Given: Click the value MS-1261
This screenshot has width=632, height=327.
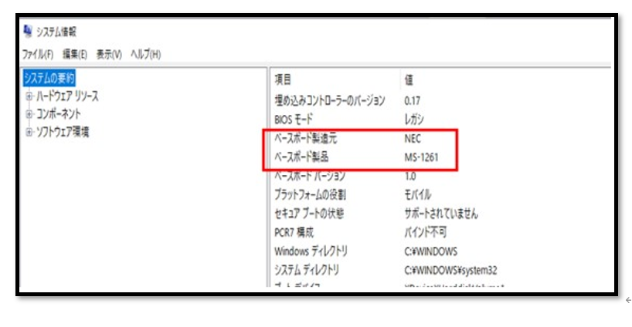Looking at the screenshot, I should [x=421, y=157].
